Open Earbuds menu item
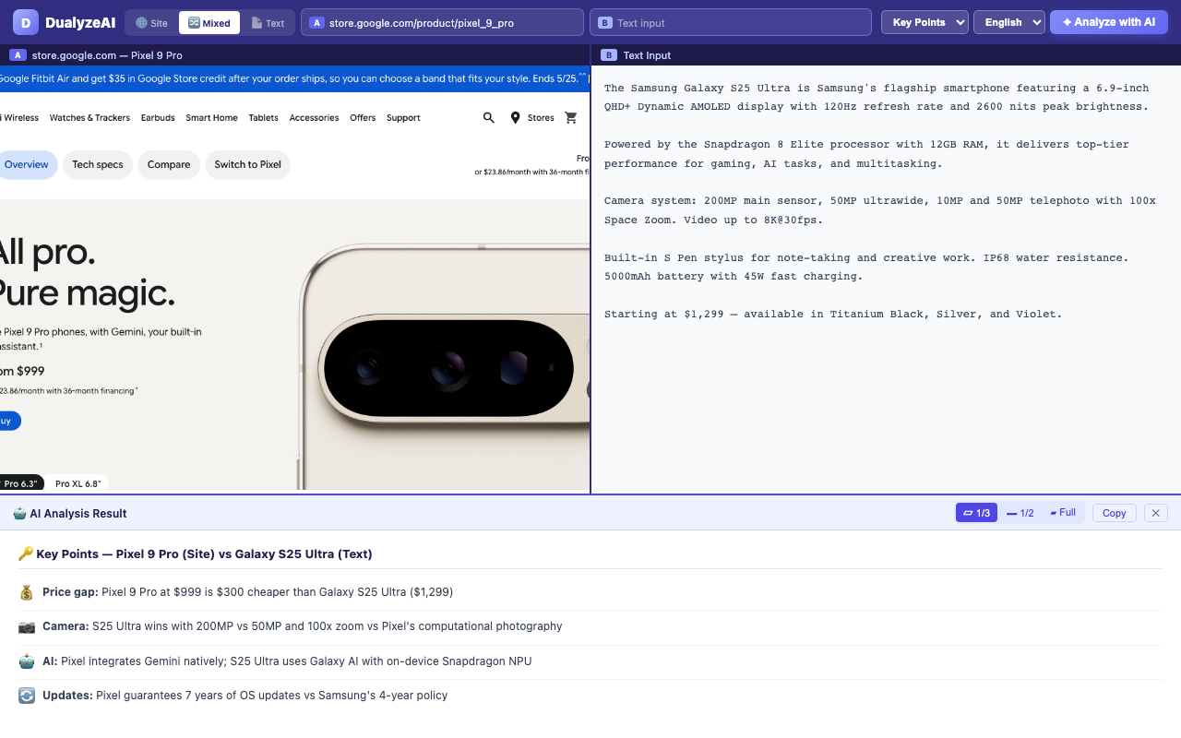The width and height of the screenshot is (1181, 738). coord(158,118)
